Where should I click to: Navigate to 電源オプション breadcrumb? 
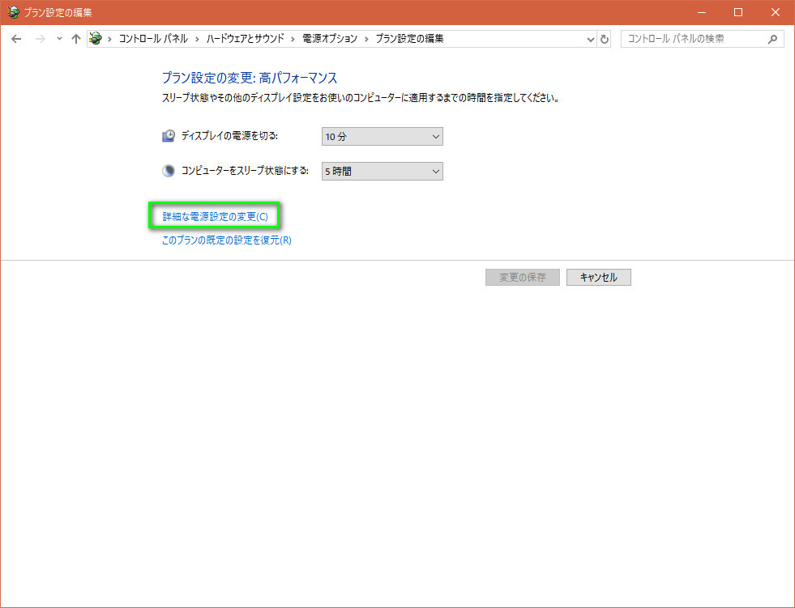pyautogui.click(x=330, y=39)
